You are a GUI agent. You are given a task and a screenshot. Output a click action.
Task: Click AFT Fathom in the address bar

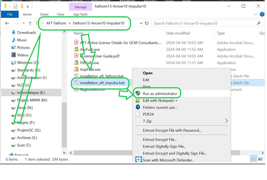[56, 23]
